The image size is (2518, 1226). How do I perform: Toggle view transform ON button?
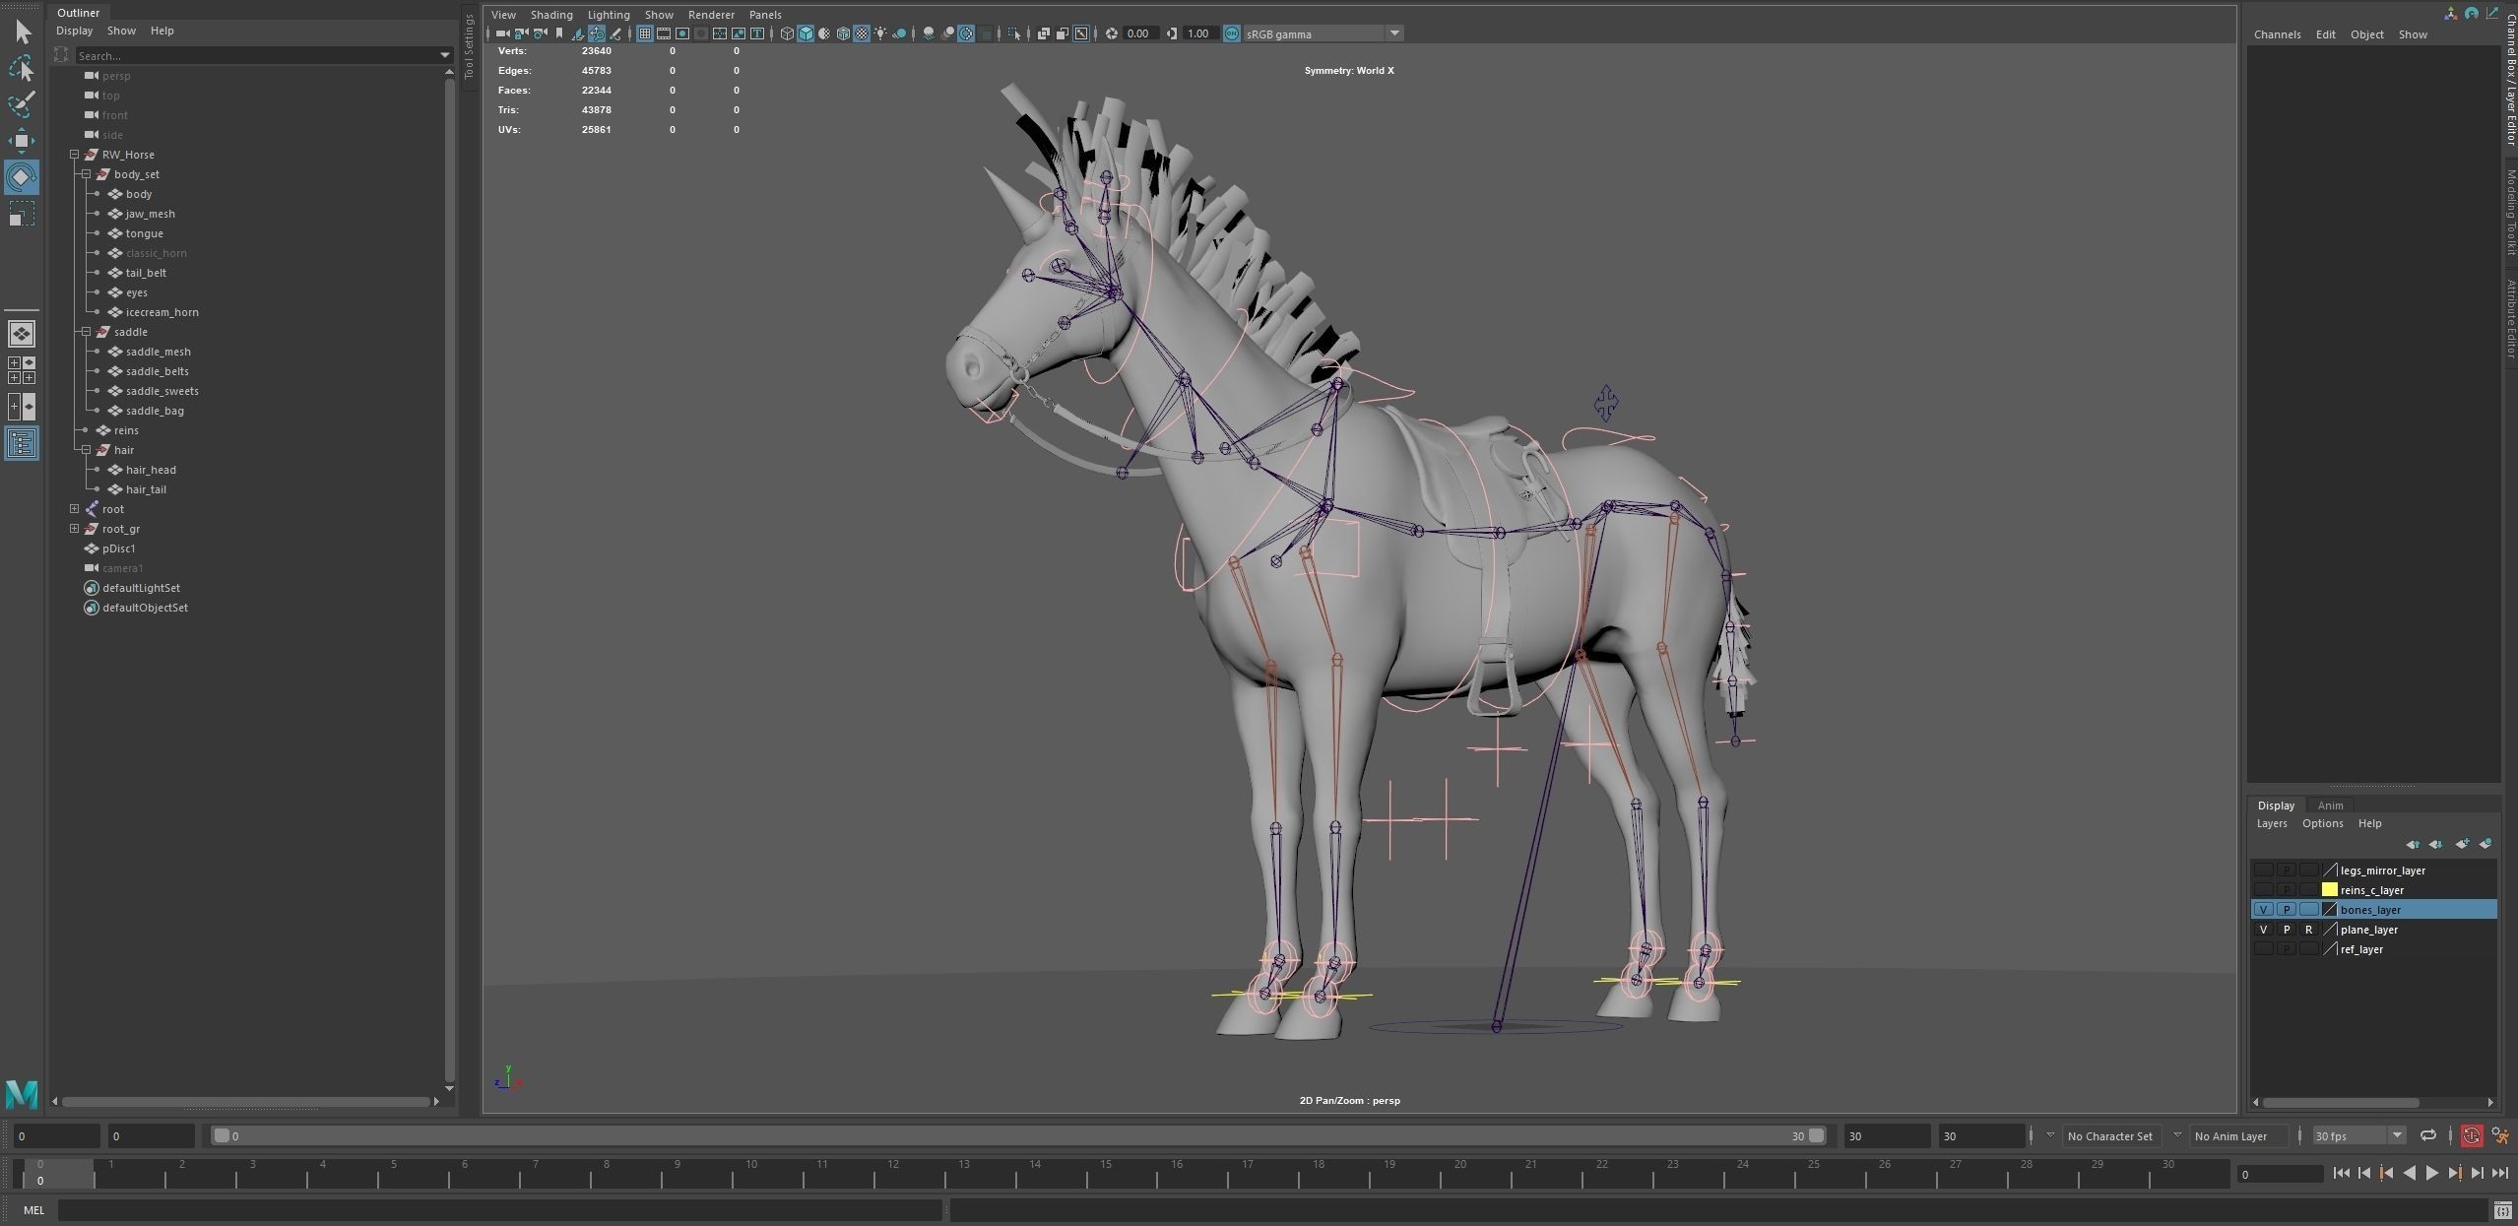click(1231, 33)
